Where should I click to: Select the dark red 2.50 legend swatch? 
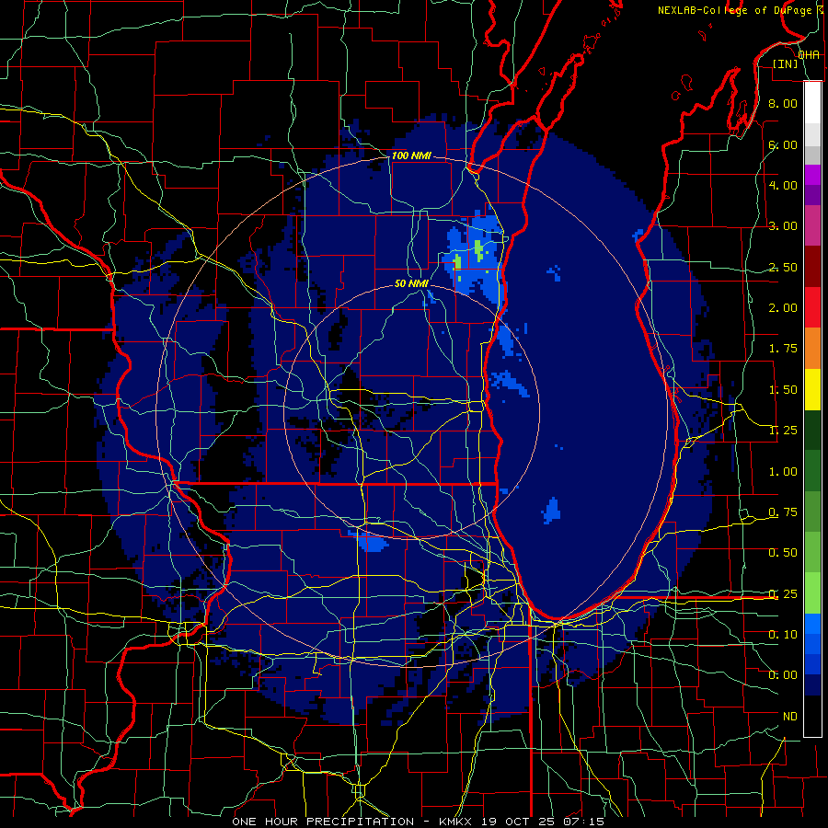pos(812,267)
